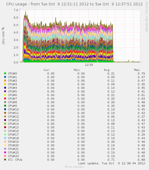Click the orange CPU#2 legend swatch
Image resolution: width=149 pixels, height=170 pixels.
[x=5, y=81]
